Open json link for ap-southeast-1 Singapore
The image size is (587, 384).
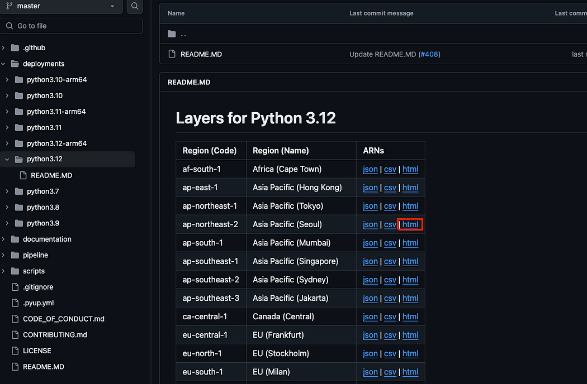point(370,261)
